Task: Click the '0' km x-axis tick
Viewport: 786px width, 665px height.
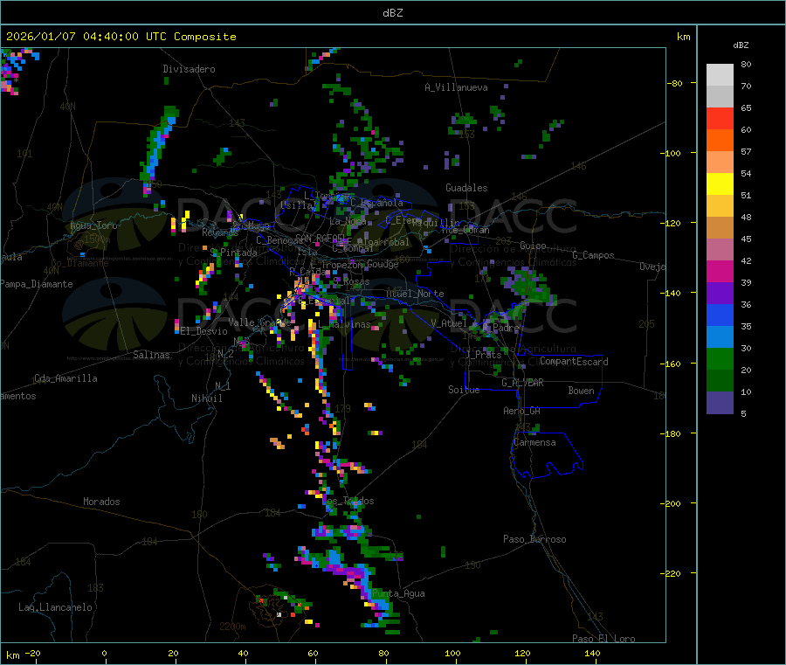Action: (104, 653)
